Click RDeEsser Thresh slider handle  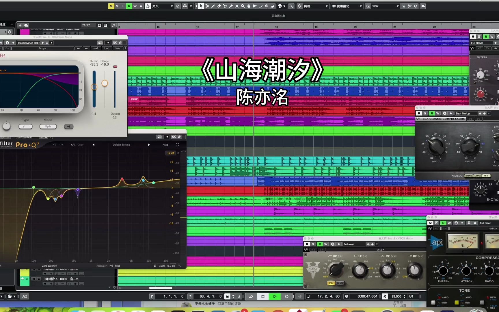(94, 87)
